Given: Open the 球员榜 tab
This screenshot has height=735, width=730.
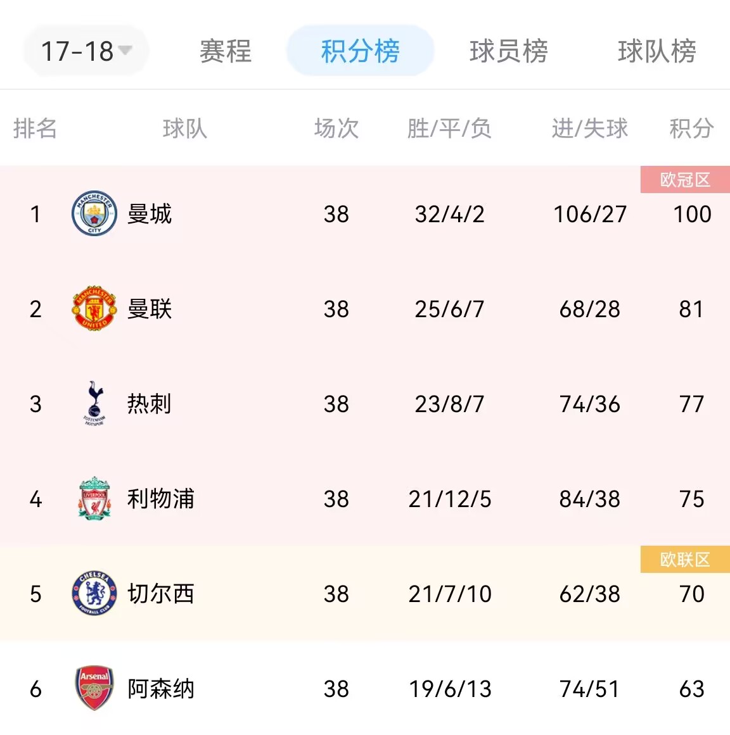Looking at the screenshot, I should (x=509, y=51).
